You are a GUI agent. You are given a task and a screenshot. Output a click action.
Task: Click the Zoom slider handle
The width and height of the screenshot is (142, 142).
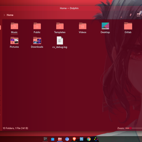click(131, 128)
